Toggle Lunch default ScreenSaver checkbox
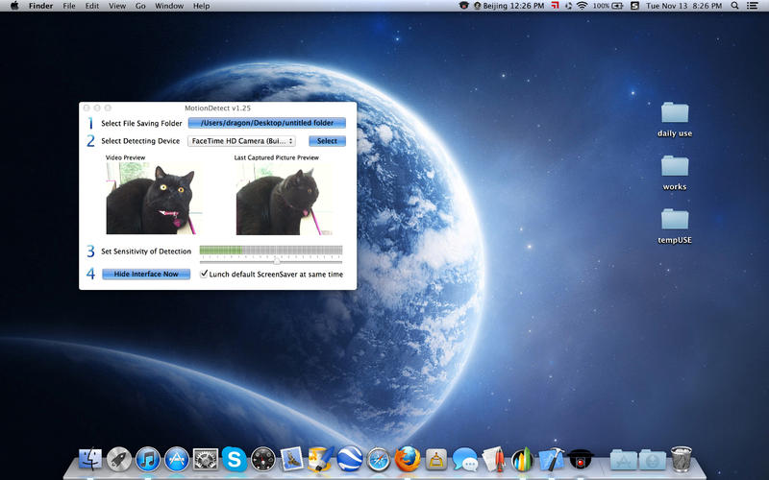The image size is (769, 480). (x=204, y=274)
